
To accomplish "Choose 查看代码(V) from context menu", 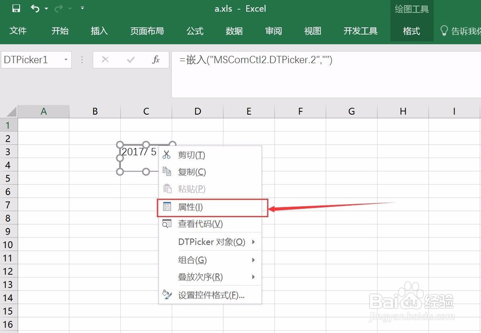I will pyautogui.click(x=210, y=224).
